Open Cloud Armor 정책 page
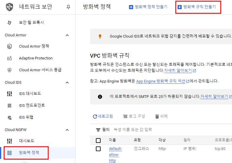This screenshot has width=232, height=163. [38, 46]
